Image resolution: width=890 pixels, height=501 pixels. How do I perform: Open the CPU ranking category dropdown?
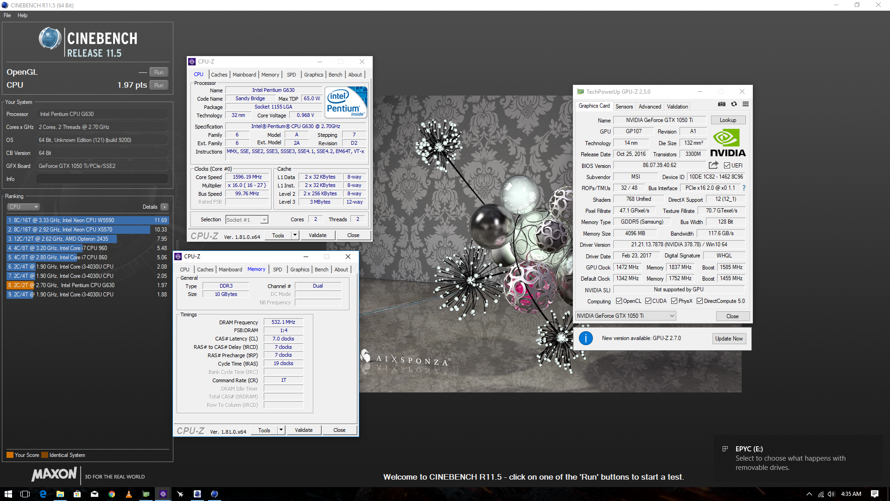click(23, 207)
